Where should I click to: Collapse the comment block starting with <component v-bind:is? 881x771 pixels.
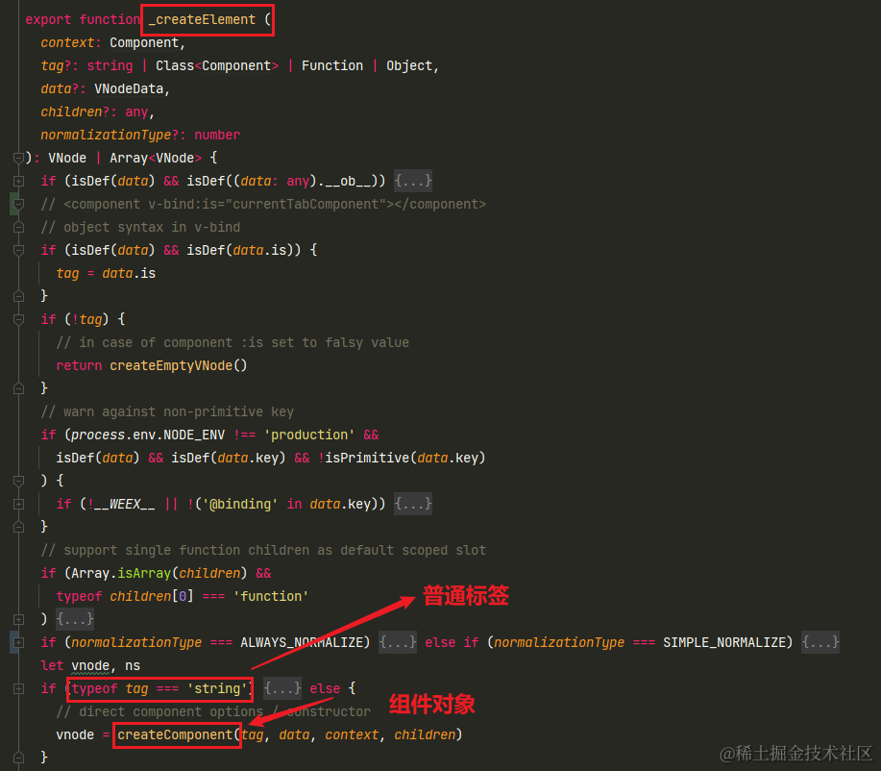pos(18,204)
